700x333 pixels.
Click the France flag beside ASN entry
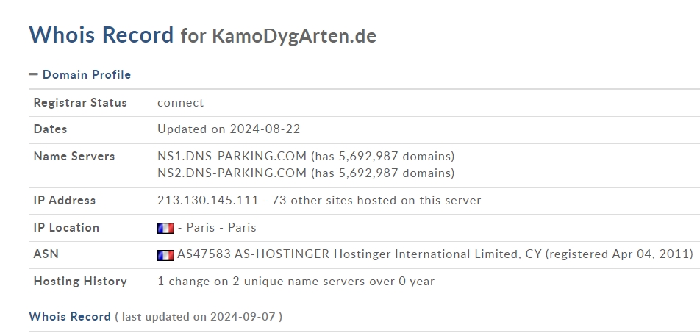pyautogui.click(x=165, y=255)
